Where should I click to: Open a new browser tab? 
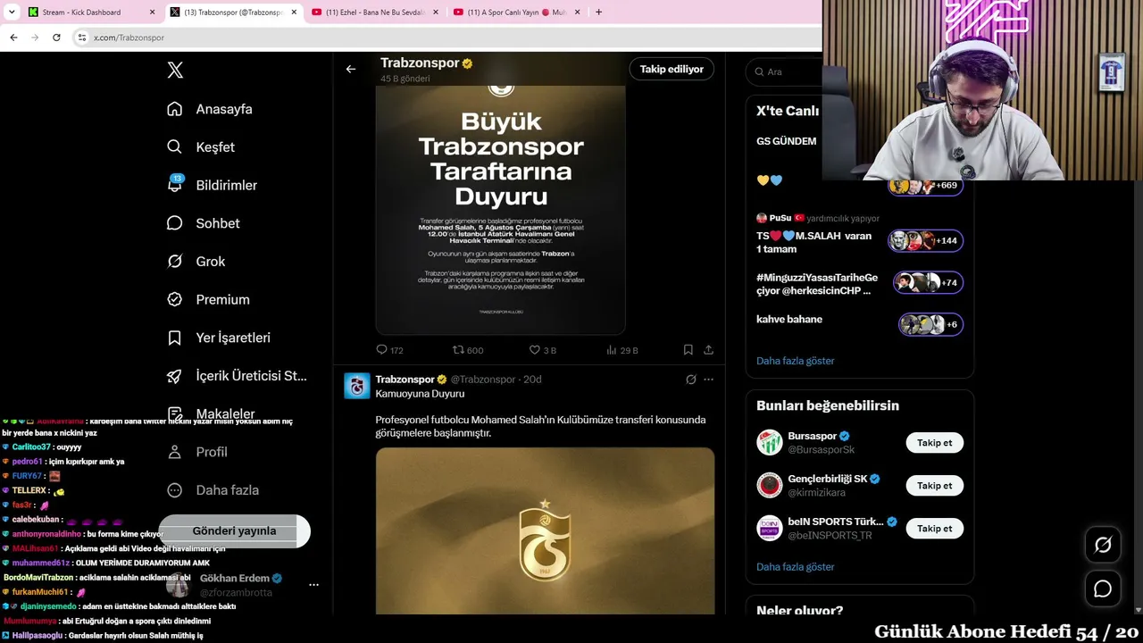tap(598, 13)
